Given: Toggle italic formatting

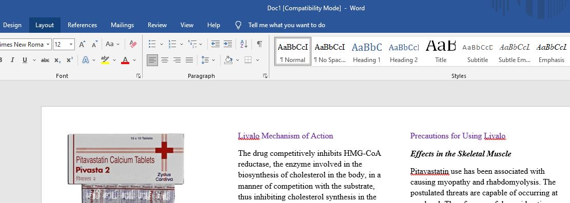Looking at the screenshot, I should click(12, 60).
